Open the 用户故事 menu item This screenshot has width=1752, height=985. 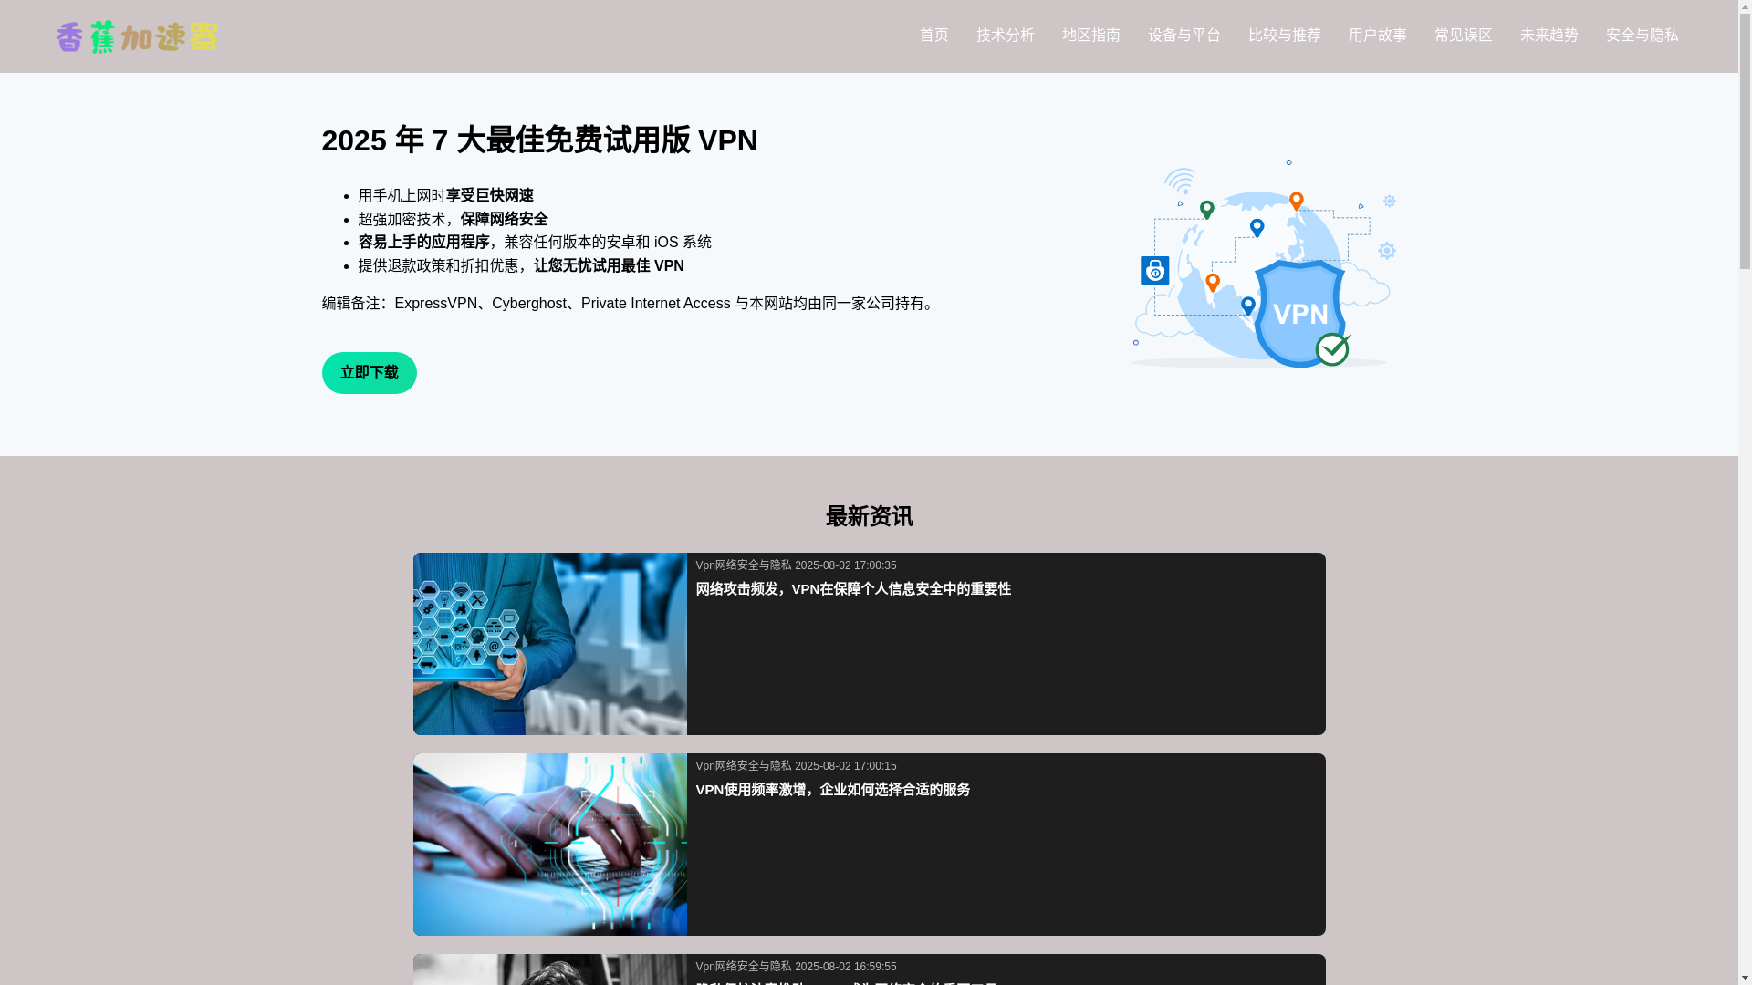coord(1377,36)
